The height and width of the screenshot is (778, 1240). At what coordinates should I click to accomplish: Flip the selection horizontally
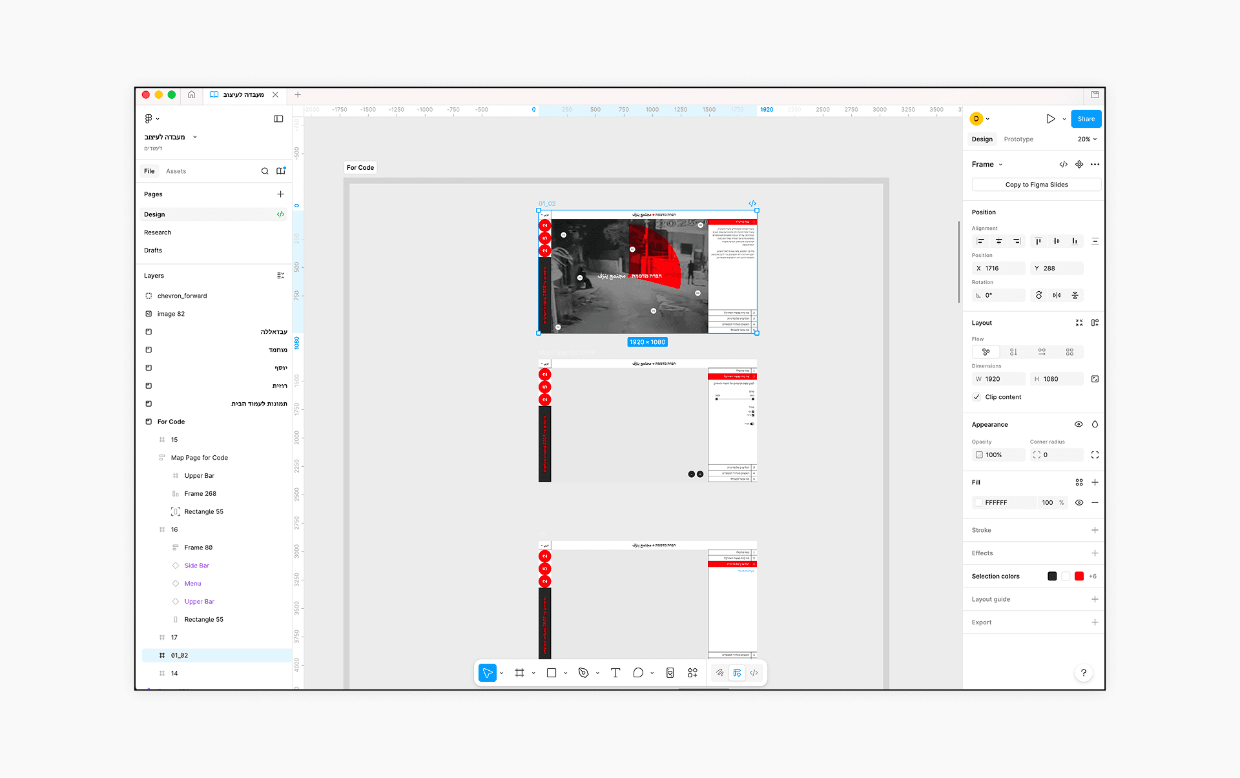[x=1057, y=295]
